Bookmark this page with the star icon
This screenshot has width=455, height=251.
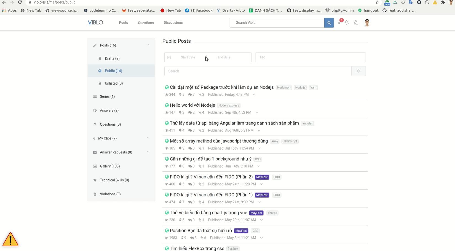coord(377,2)
